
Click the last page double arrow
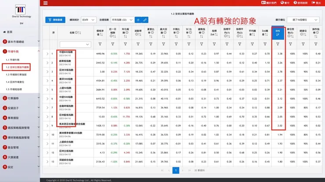click(x=189, y=171)
